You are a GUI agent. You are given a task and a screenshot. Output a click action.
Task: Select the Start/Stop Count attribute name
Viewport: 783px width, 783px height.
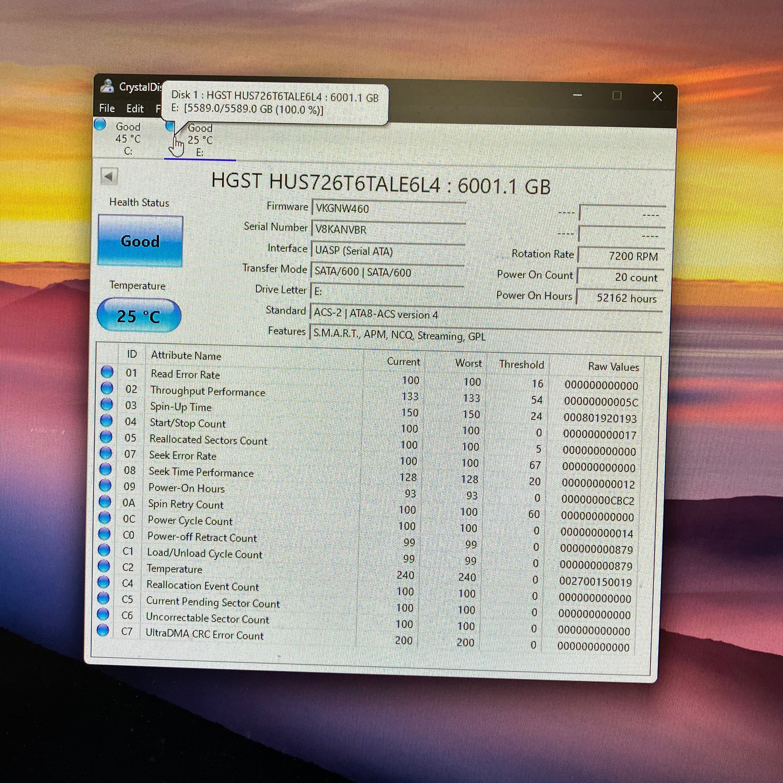[x=188, y=423]
